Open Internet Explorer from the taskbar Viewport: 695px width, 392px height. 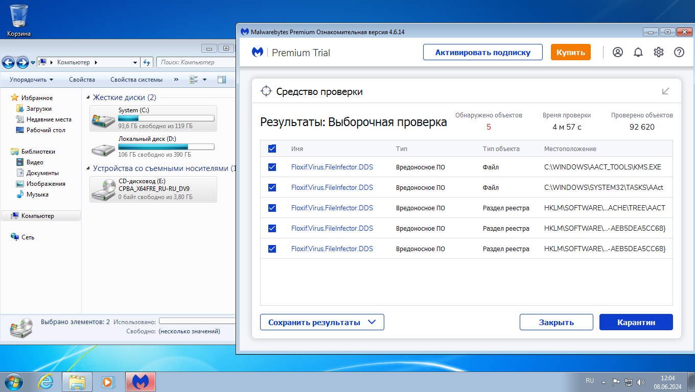pyautogui.click(x=46, y=382)
